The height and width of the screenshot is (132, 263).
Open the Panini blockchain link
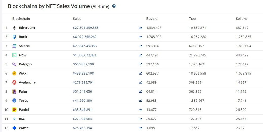[24, 110]
